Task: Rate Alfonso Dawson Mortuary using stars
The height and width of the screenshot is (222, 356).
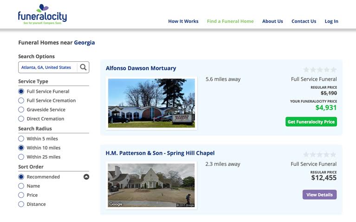Action: pyautogui.click(x=320, y=70)
